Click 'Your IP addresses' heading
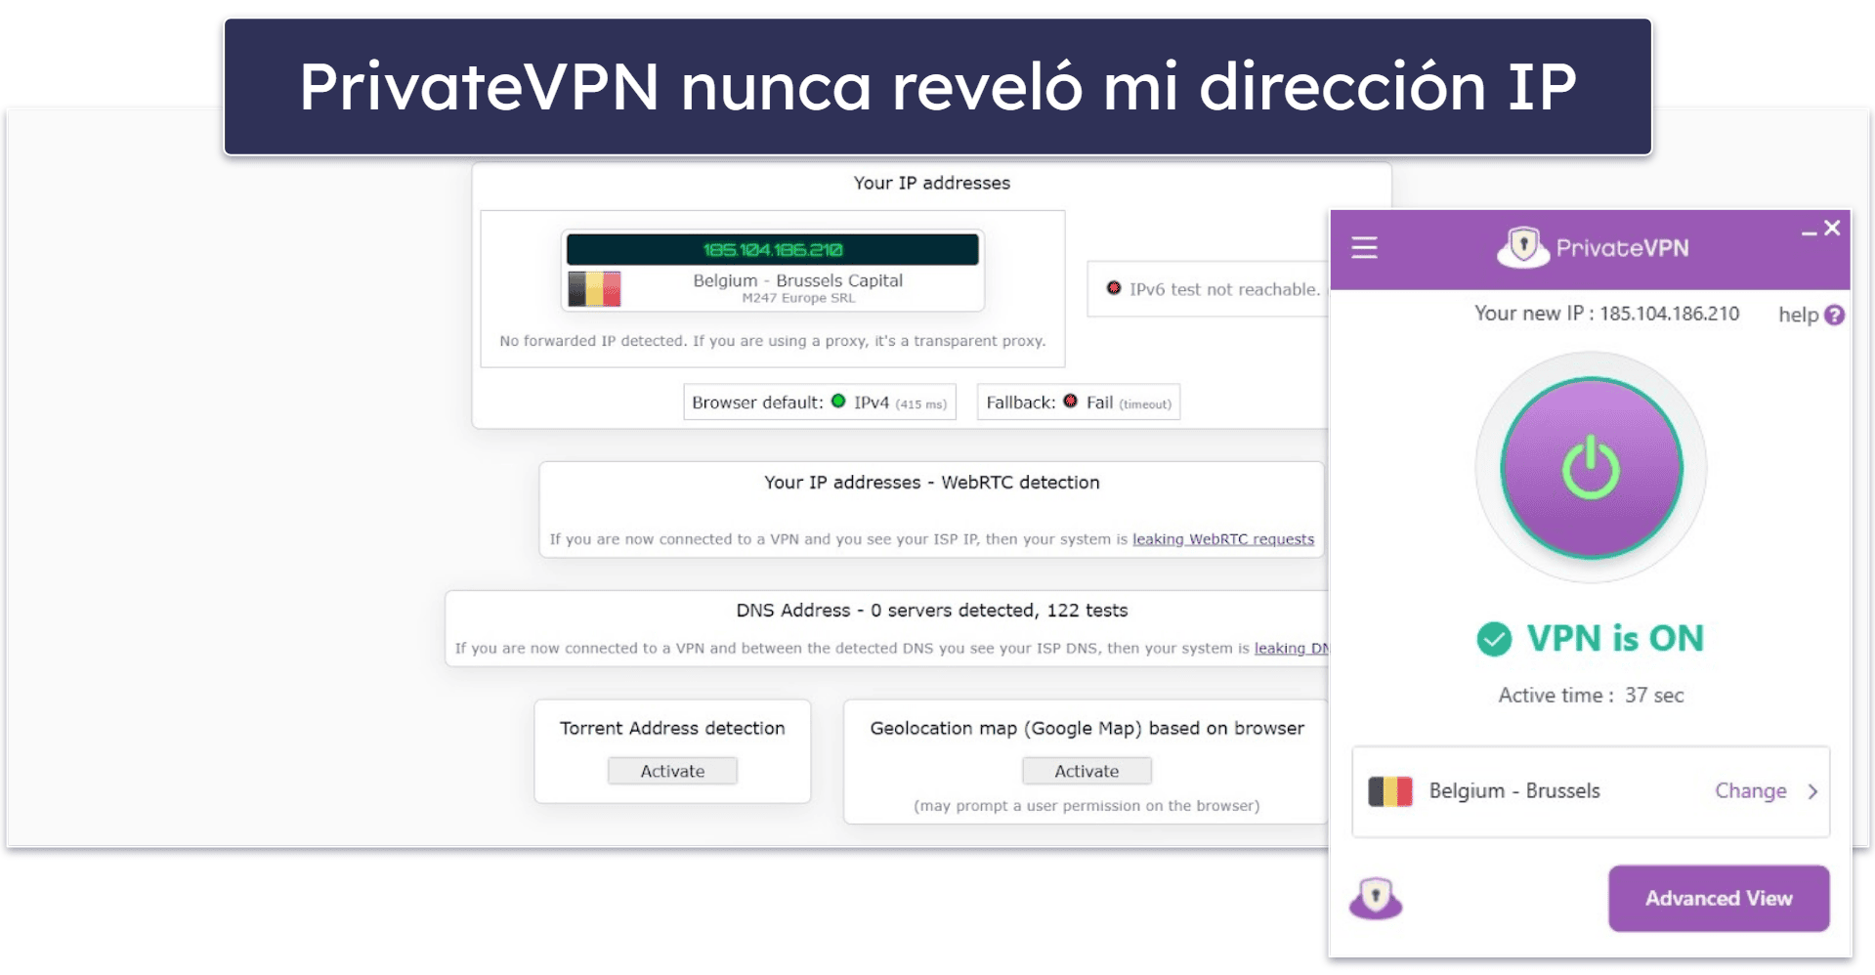This screenshot has width=1875, height=975. 932,183
